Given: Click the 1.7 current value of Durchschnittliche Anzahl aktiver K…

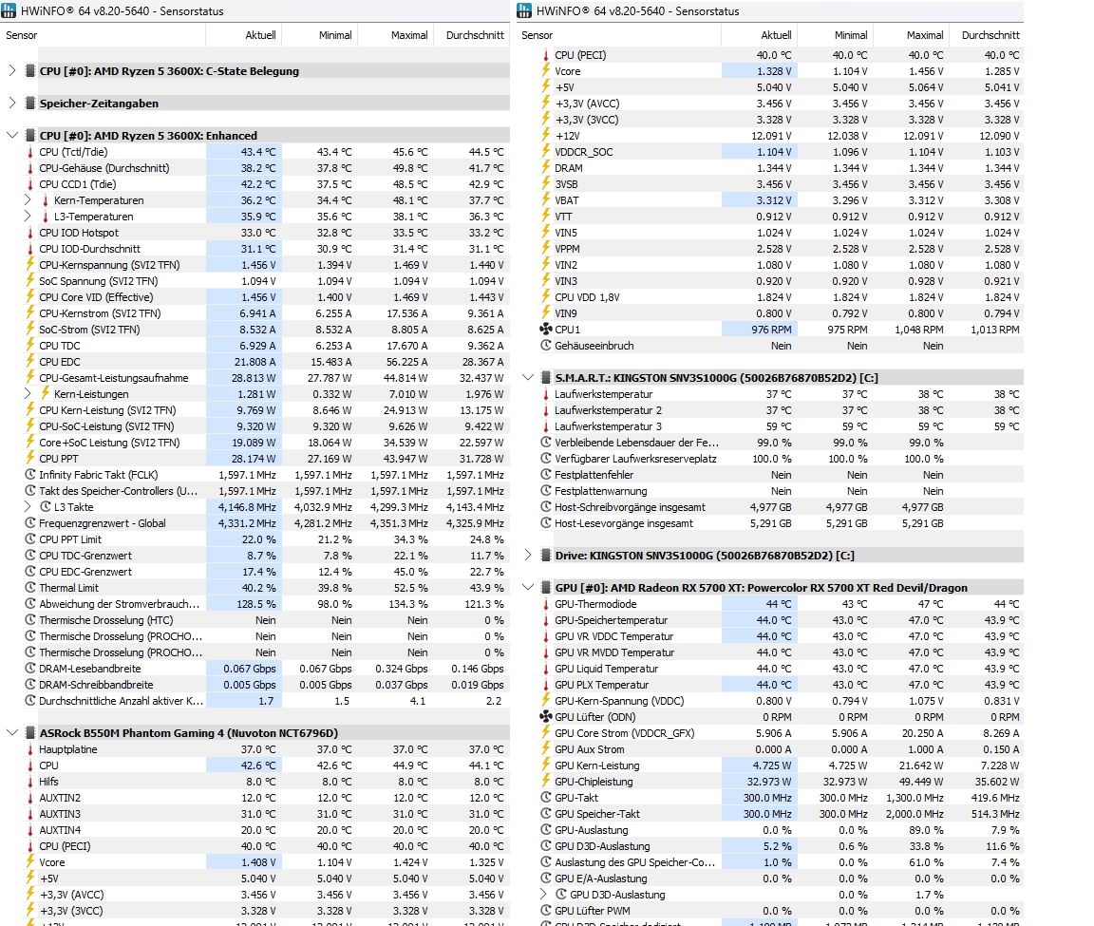Looking at the screenshot, I should [266, 701].
